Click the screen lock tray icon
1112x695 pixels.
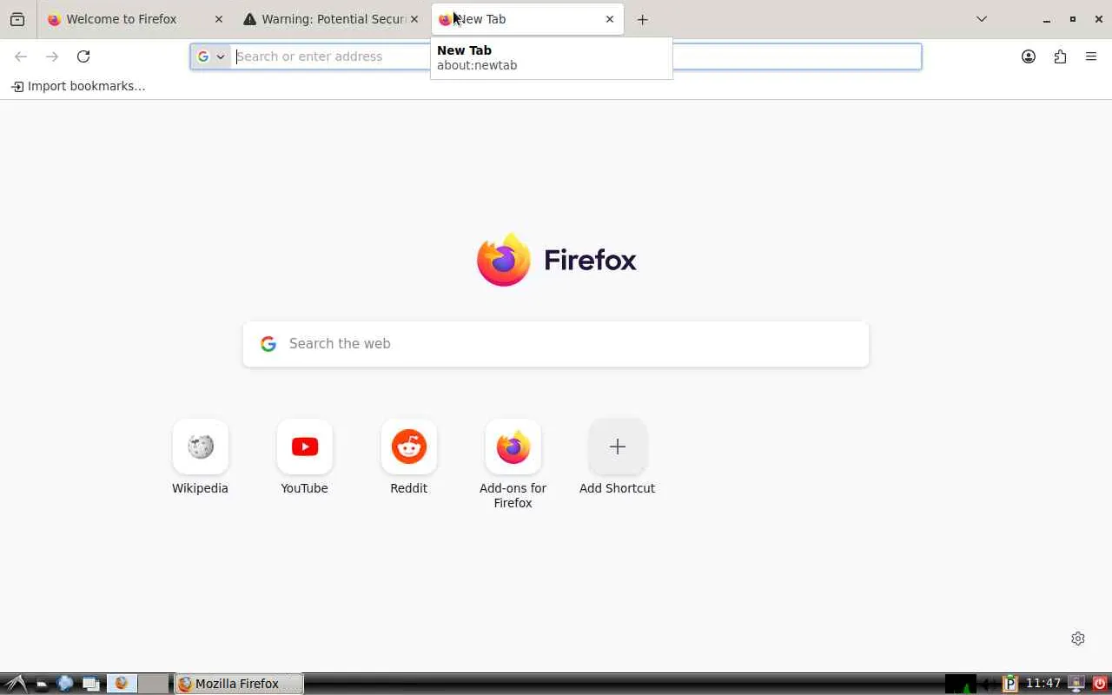(1076, 684)
